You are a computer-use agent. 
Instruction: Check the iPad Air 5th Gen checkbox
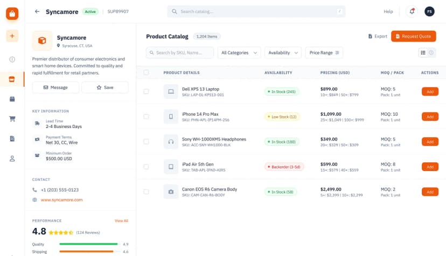(x=146, y=167)
